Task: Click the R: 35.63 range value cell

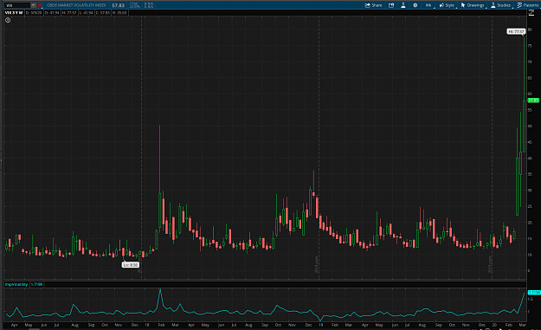Action: (119, 13)
